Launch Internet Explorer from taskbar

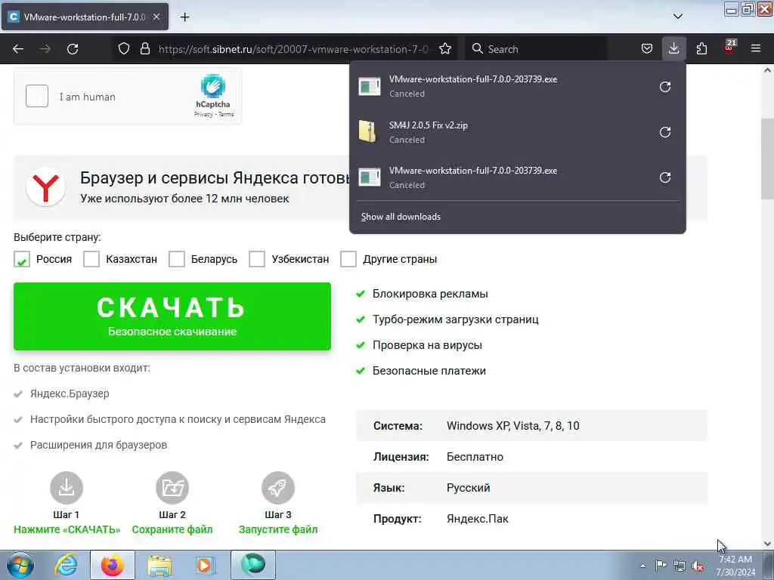pyautogui.click(x=67, y=565)
